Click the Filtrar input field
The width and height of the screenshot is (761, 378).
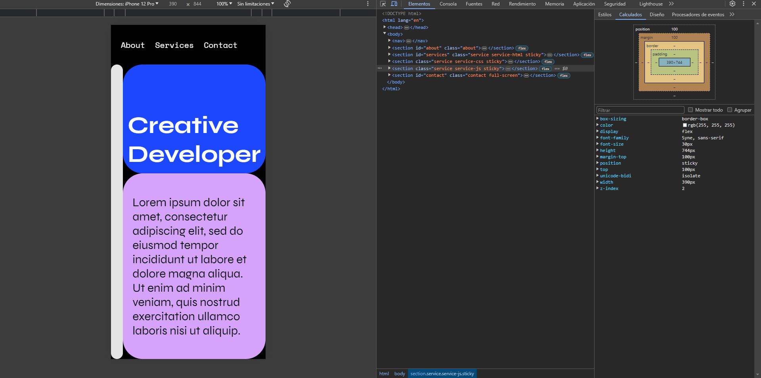click(x=640, y=110)
